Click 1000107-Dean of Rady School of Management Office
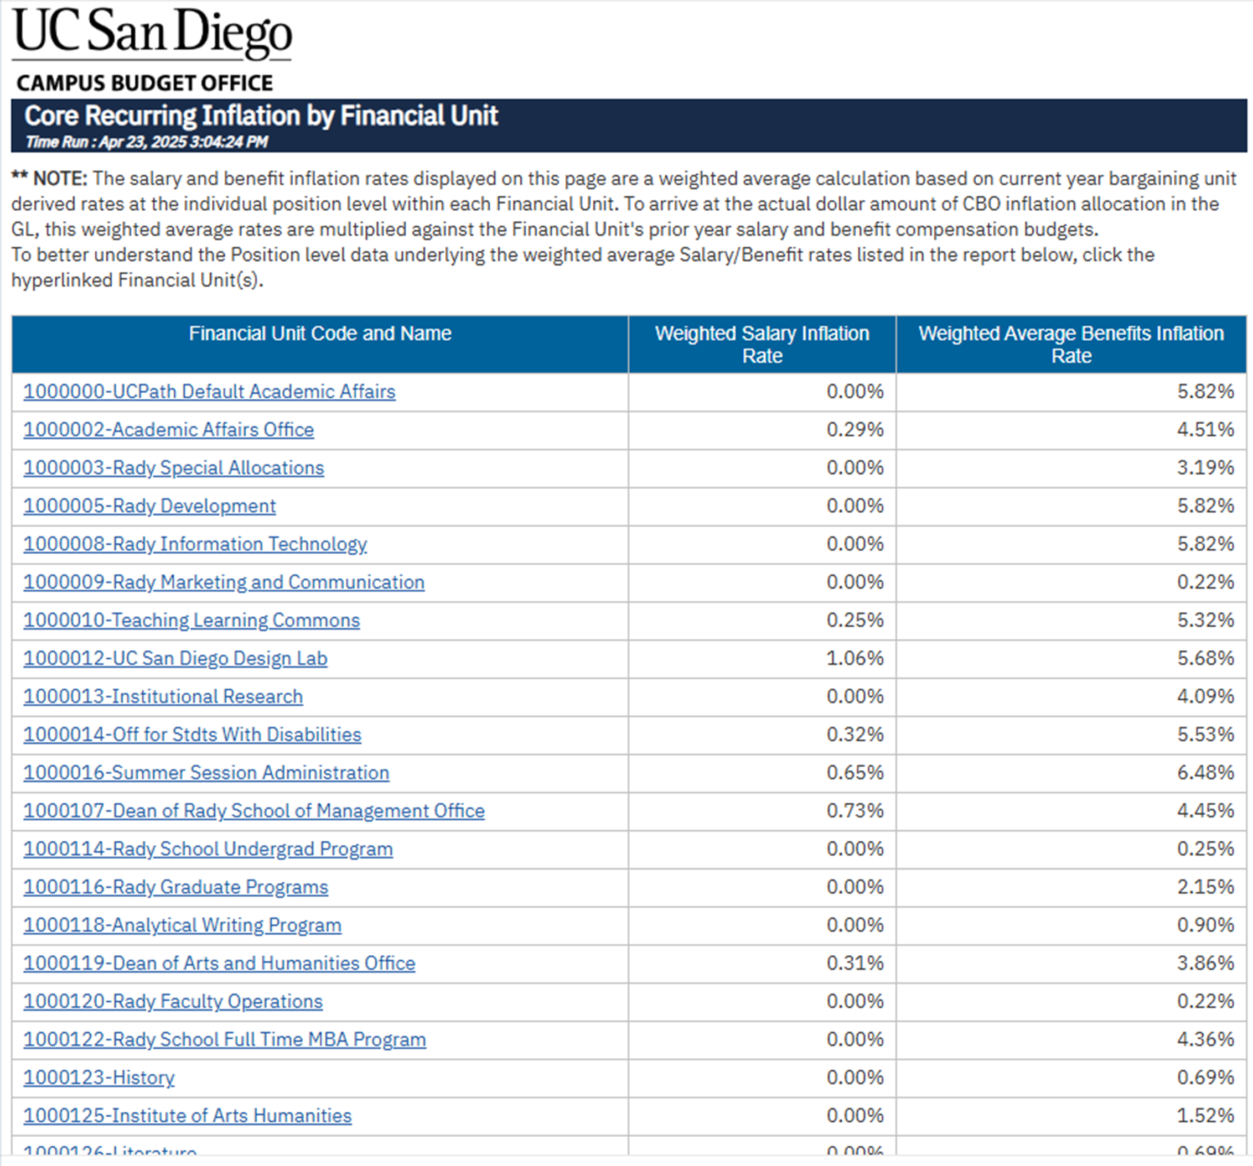The height and width of the screenshot is (1166, 1253). coord(254,811)
